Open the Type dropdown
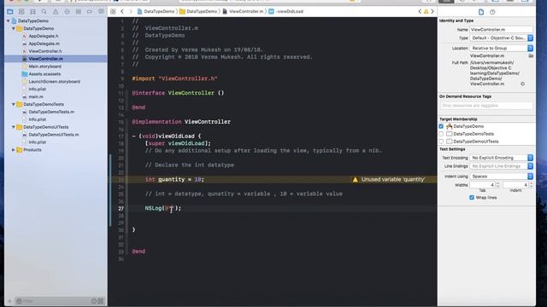The image size is (547, 307). pos(502,38)
